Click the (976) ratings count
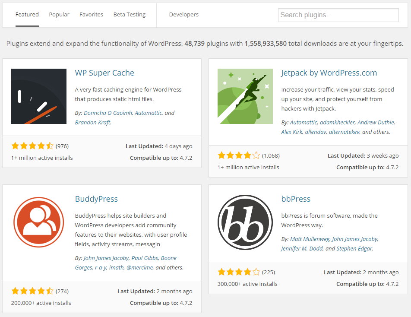The image size is (411, 317). pyautogui.click(x=62, y=146)
